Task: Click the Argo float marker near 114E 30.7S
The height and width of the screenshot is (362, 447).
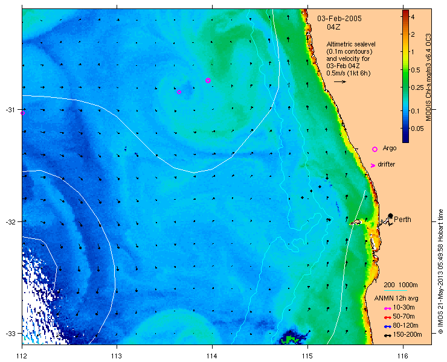Action: click(x=208, y=80)
